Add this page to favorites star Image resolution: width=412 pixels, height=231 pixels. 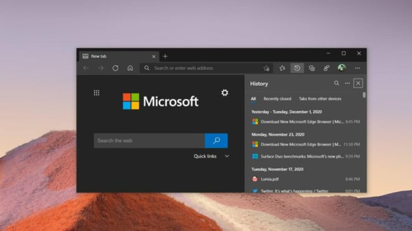(266, 68)
